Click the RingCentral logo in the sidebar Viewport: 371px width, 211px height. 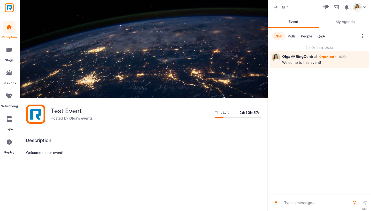[x=9, y=8]
